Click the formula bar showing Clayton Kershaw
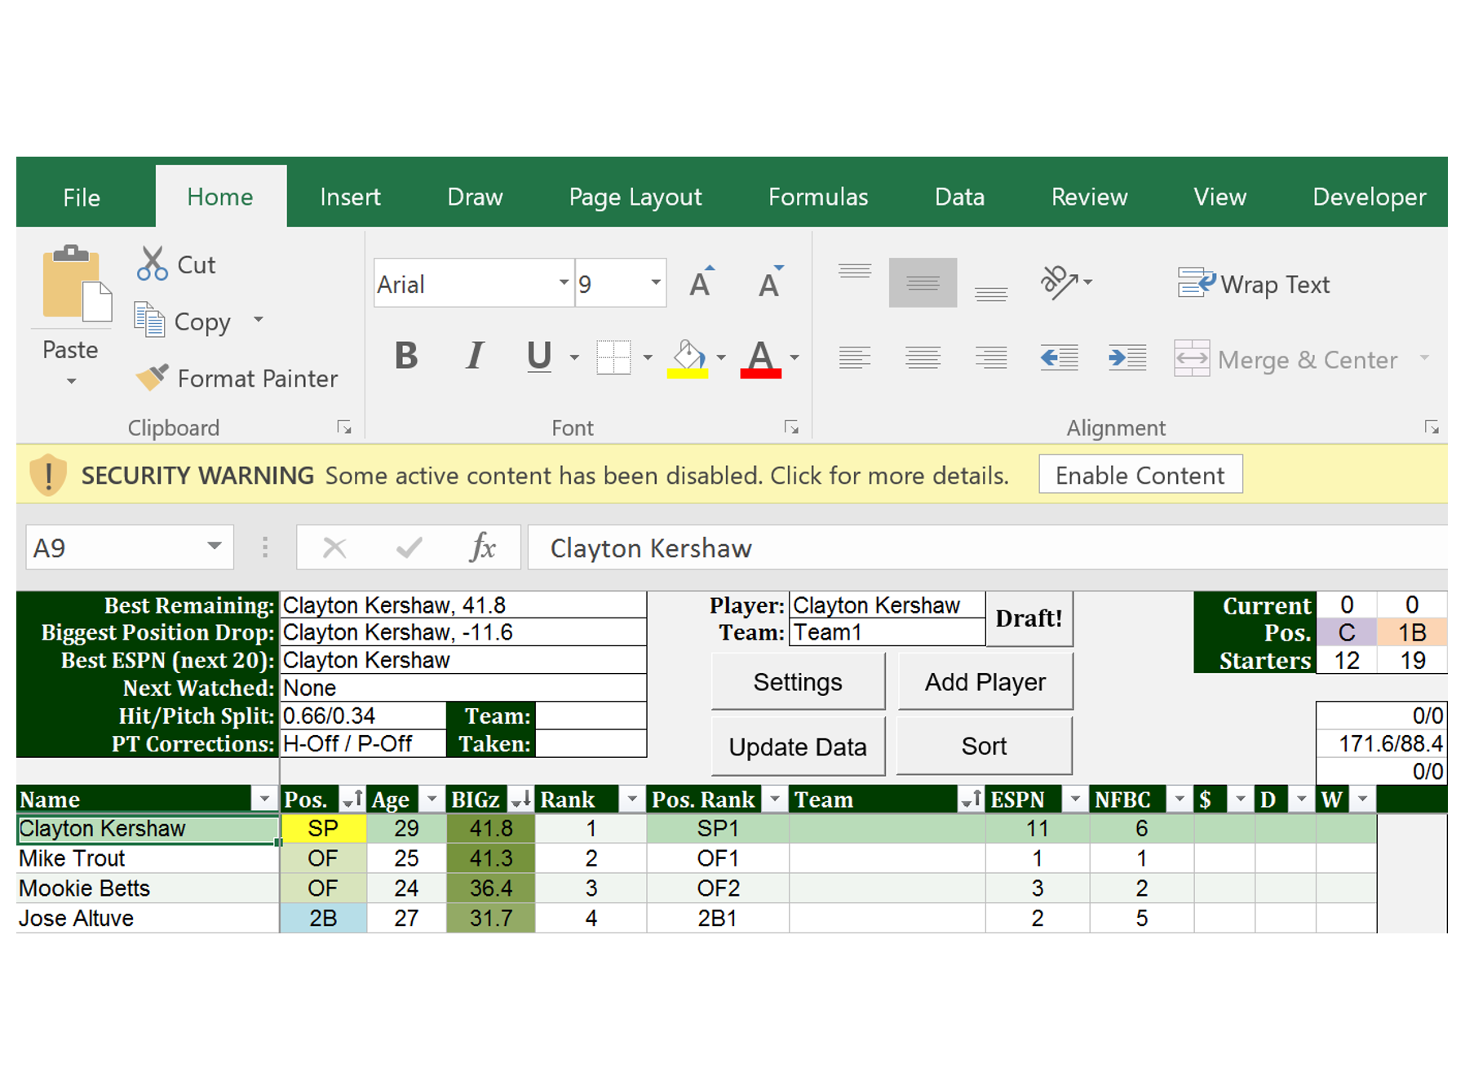 [987, 547]
